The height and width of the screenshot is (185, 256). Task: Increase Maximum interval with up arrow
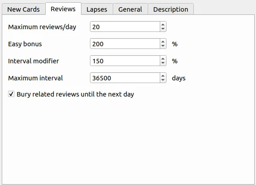tap(163, 75)
